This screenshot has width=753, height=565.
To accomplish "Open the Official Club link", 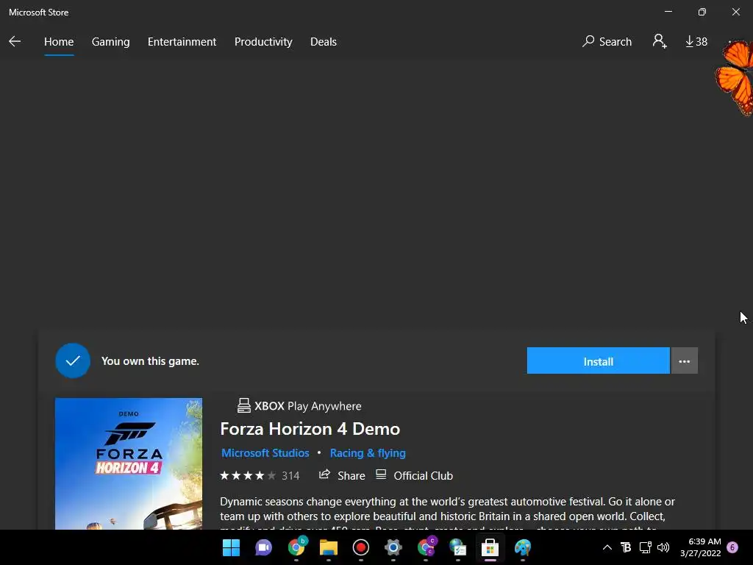I will point(414,475).
